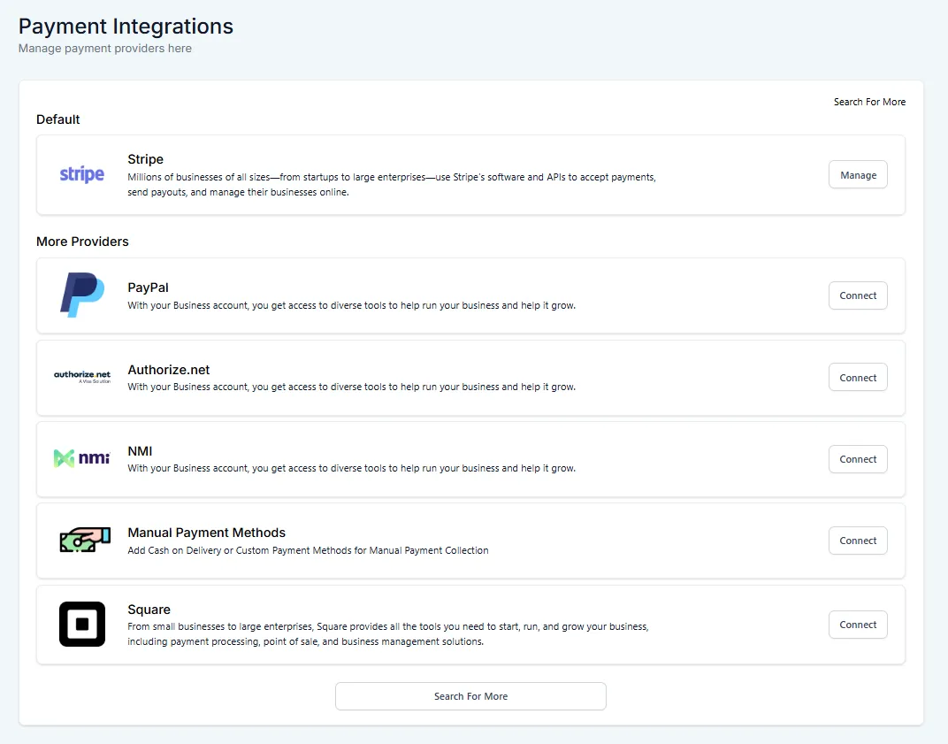This screenshot has height=744, width=948.
Task: Click the bottom Search For More button
Action: (x=470, y=696)
